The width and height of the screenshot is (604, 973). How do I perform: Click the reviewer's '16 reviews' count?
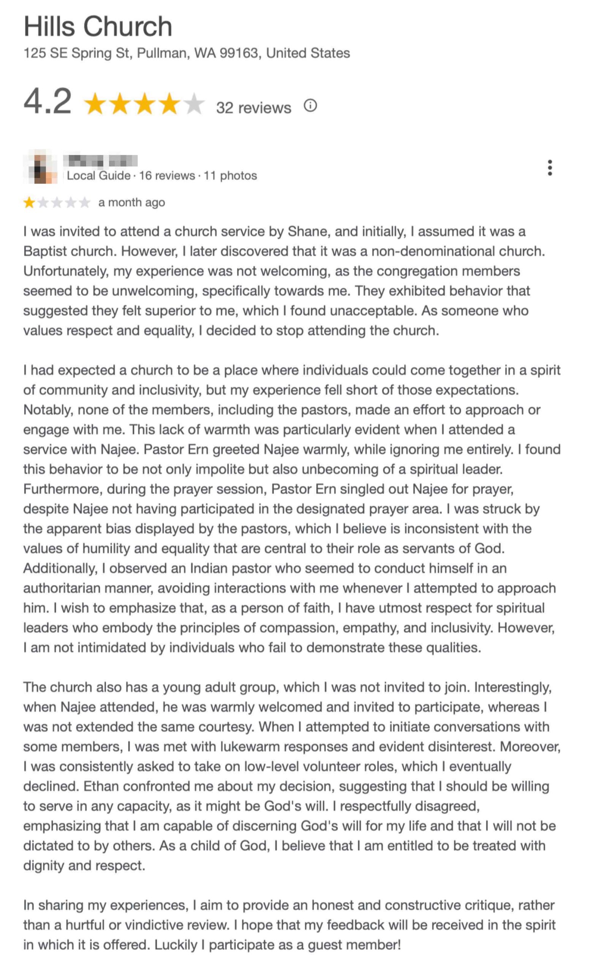(x=167, y=176)
